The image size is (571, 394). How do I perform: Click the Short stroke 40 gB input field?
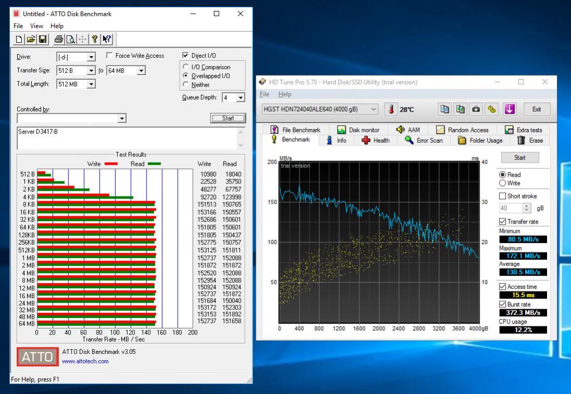(511, 208)
